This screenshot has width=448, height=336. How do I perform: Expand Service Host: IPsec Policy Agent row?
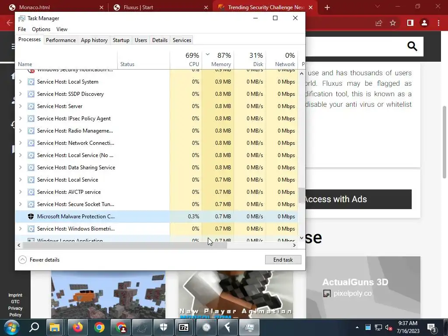(x=20, y=119)
